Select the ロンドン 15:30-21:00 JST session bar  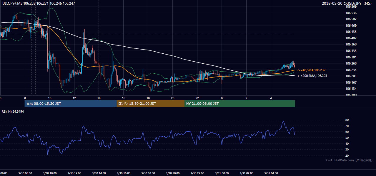(151, 104)
